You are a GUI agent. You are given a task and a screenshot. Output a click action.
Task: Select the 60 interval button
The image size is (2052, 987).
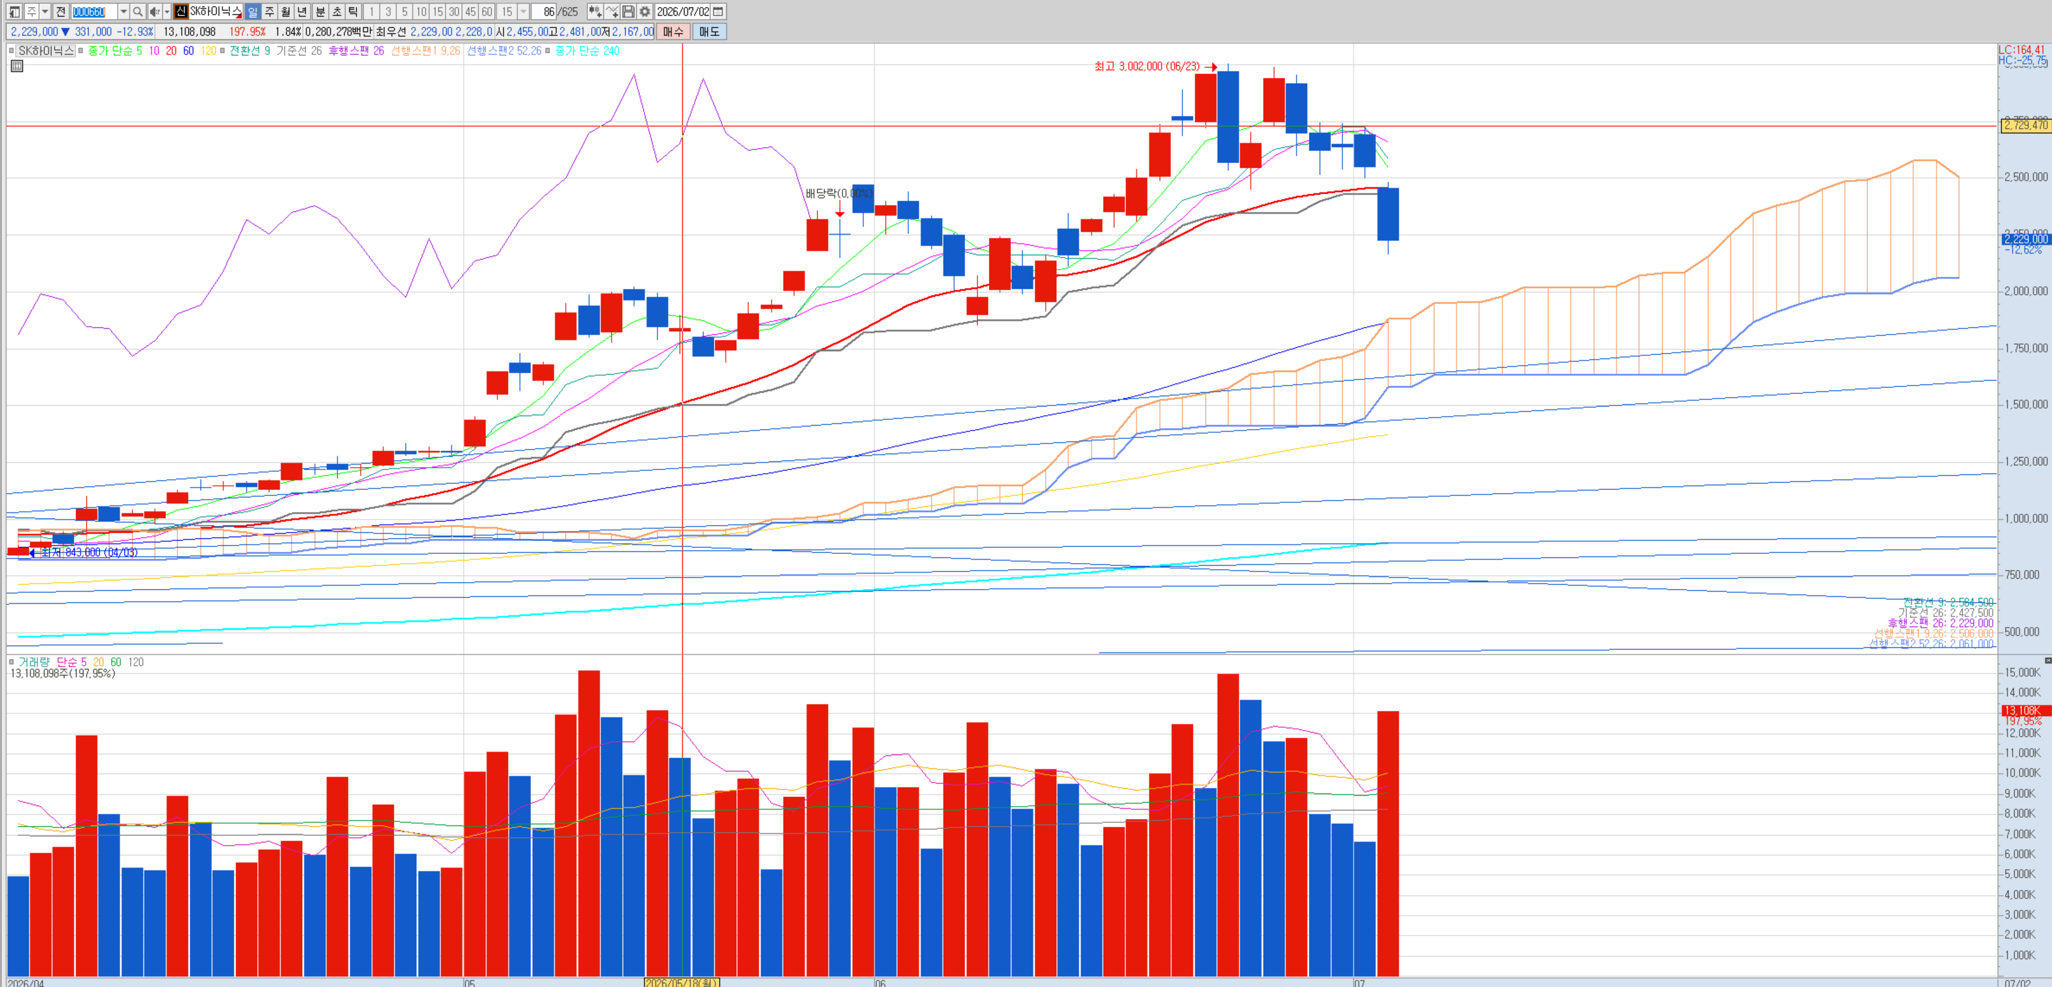(x=487, y=11)
